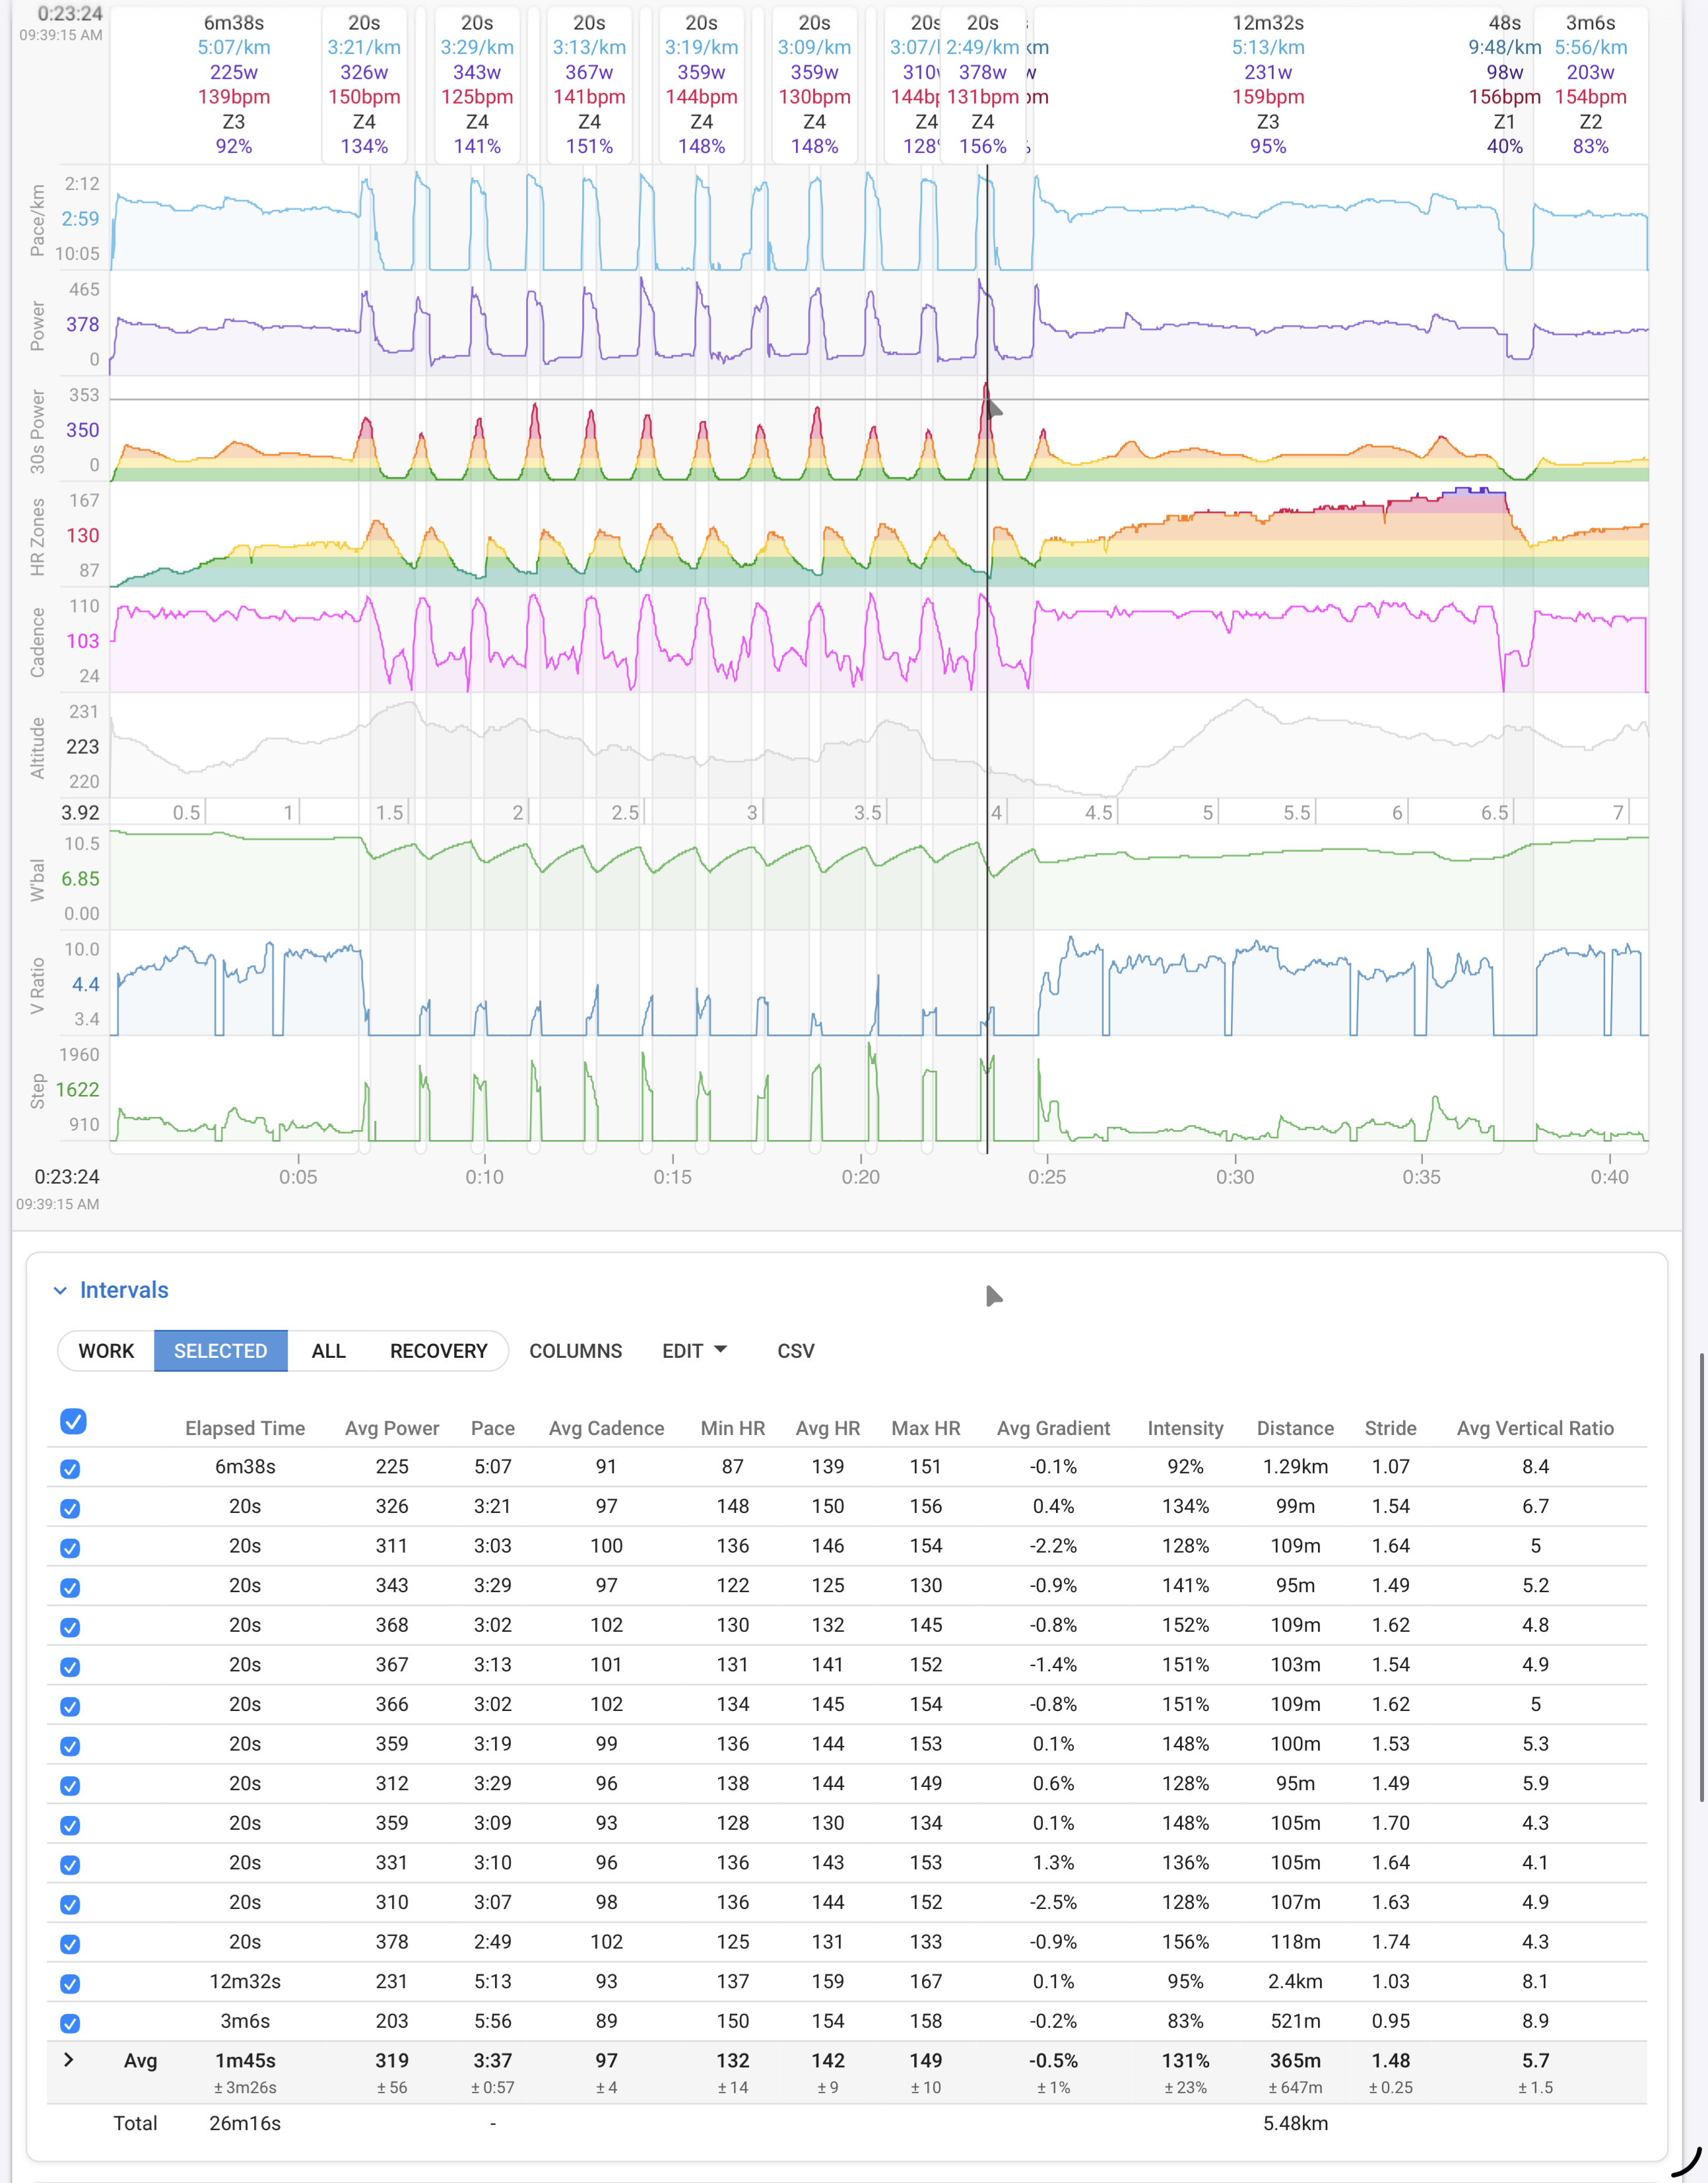Click the 2.4km distance cell
The height and width of the screenshot is (2183, 1708).
(1295, 1981)
